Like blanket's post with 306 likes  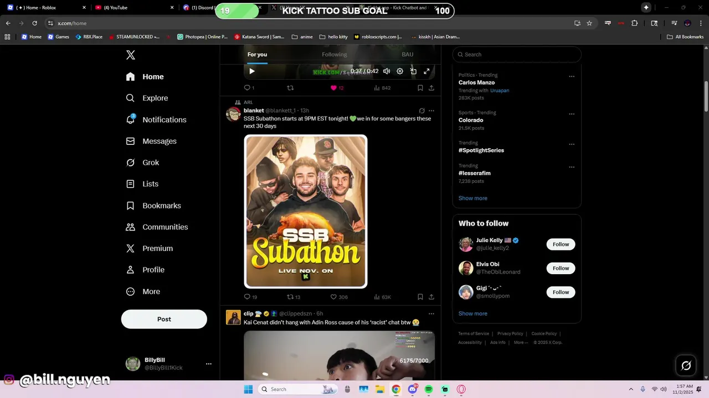pyautogui.click(x=339, y=297)
